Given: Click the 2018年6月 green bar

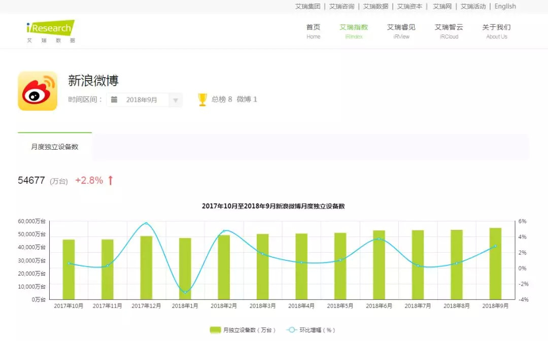Looking at the screenshot, I should click(379, 265).
